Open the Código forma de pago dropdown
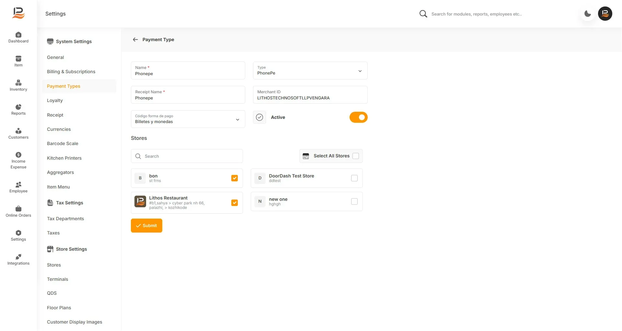The width and height of the screenshot is (622, 331). (188, 119)
